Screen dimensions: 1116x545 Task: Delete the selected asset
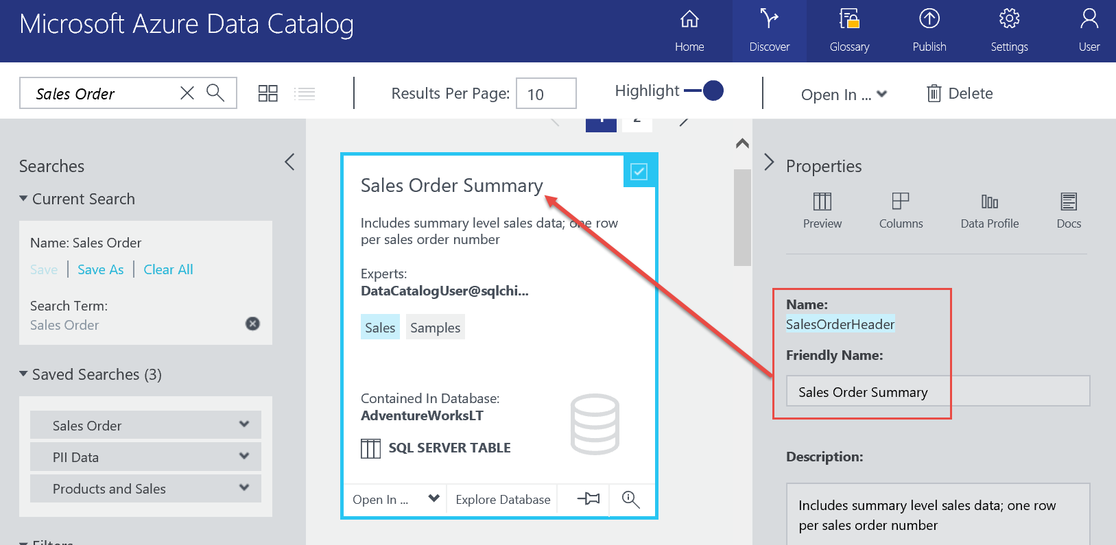(960, 93)
